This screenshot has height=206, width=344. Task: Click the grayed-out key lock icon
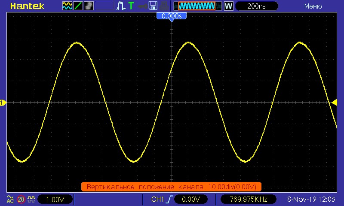coord(142,6)
